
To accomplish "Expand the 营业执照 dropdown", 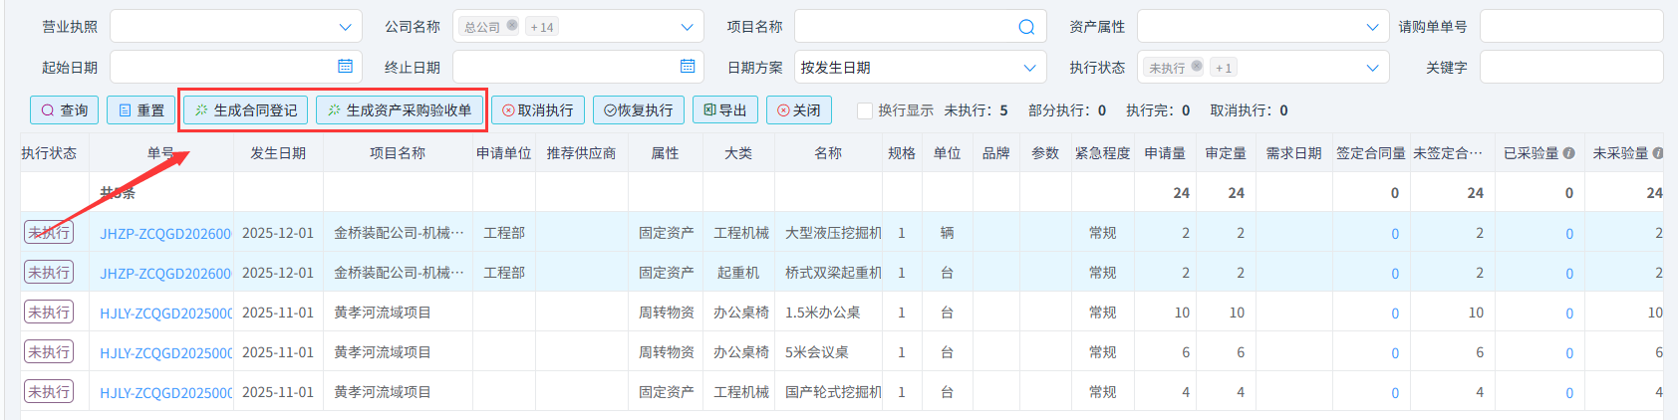I will 345,27.
